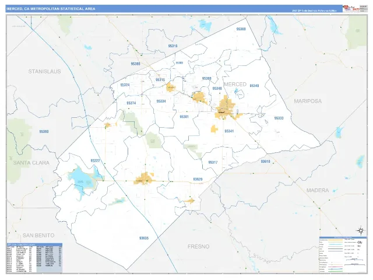Click the STANISLAUS county label
This screenshot has height=280, width=373.
pos(45,71)
